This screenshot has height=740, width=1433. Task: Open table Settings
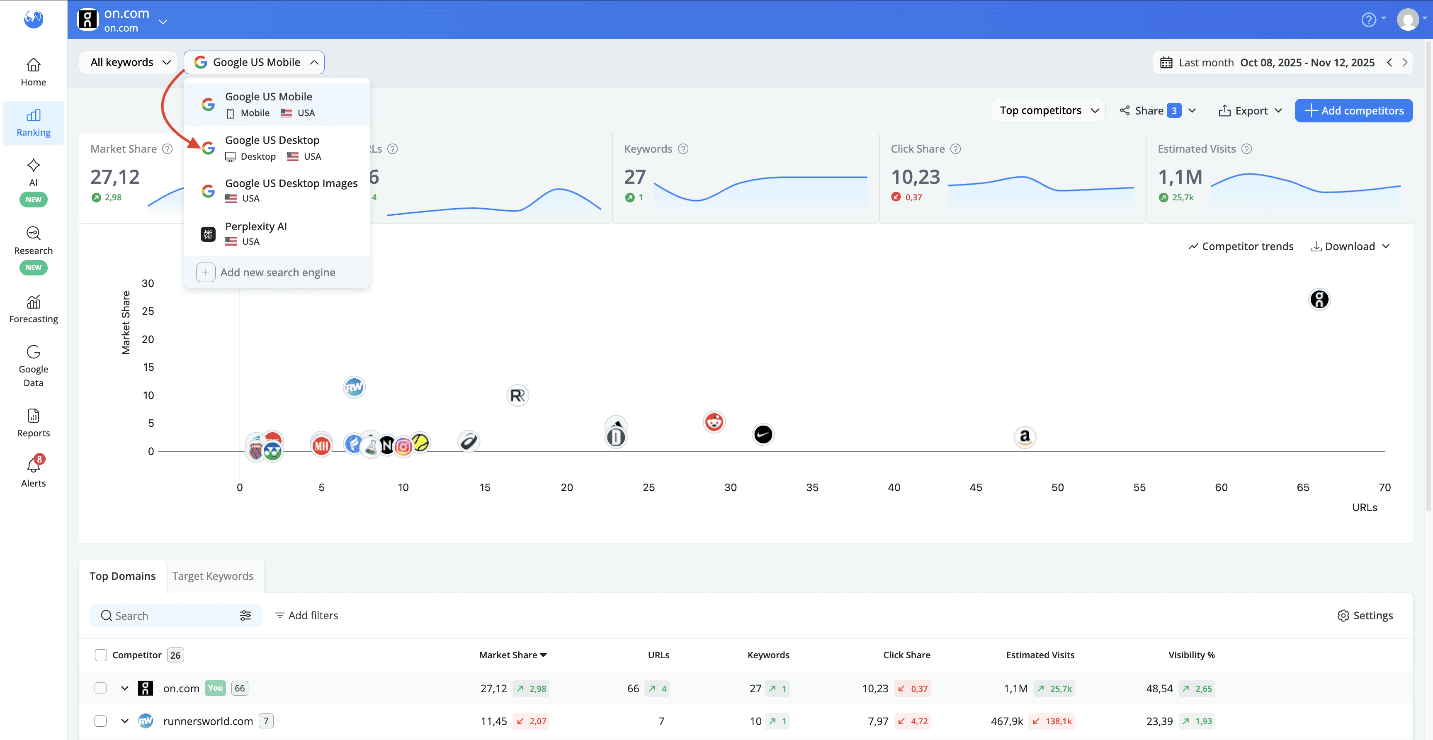(x=1365, y=616)
